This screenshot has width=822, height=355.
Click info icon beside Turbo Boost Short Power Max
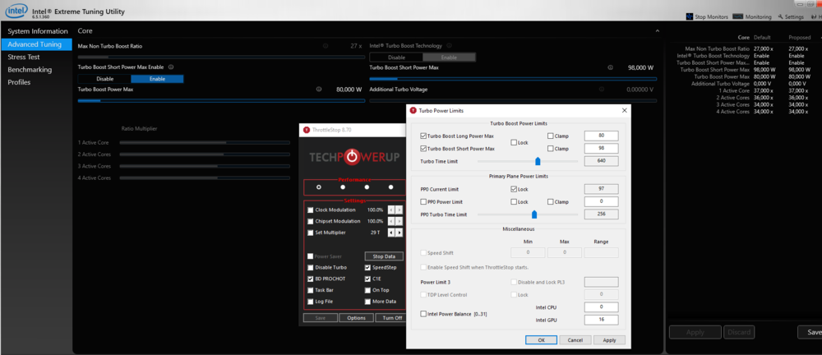coord(609,67)
